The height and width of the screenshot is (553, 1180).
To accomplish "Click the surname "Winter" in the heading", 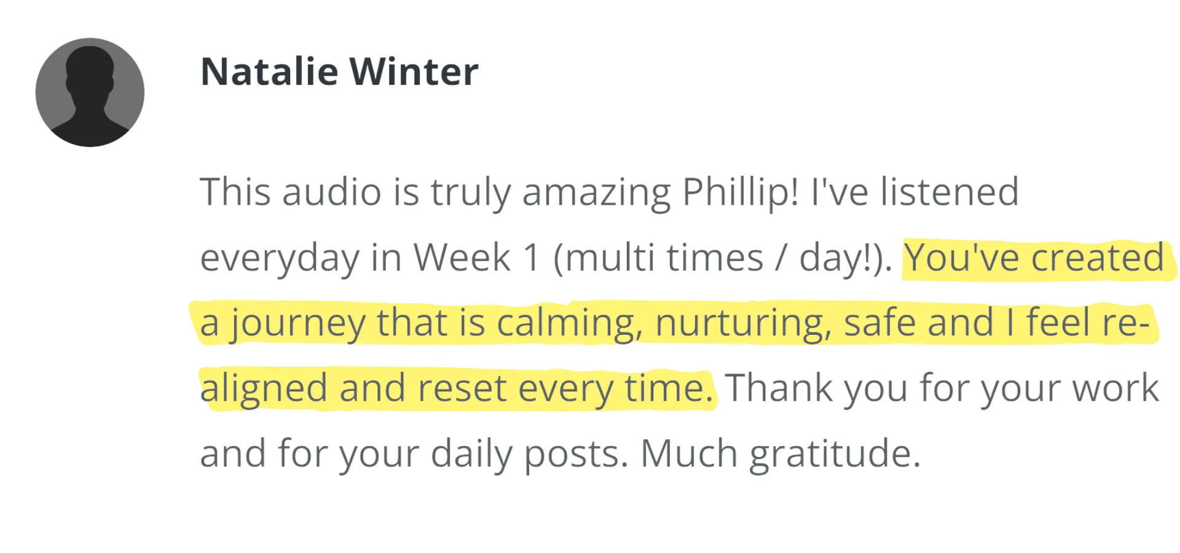I will click(x=414, y=71).
